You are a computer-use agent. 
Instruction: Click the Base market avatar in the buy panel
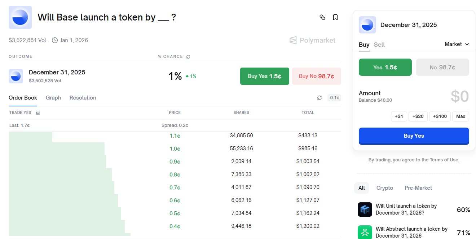coord(367,25)
